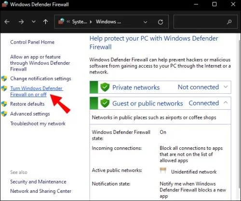Click the green shield on Private networks
The image size is (241, 201).
pos(105,87)
